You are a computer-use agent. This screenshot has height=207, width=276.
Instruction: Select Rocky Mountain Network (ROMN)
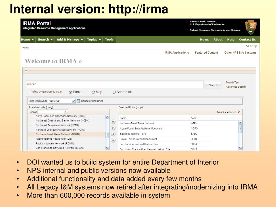tap(55, 143)
